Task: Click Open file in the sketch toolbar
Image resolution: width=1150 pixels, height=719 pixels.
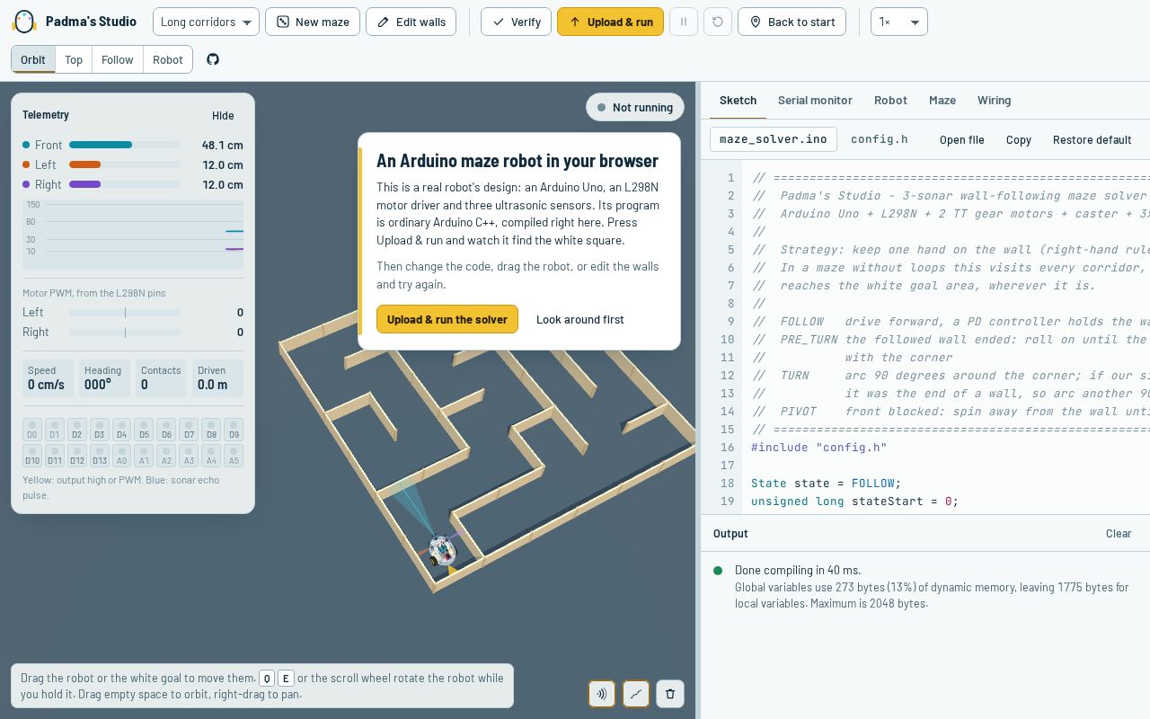Action: tap(961, 139)
